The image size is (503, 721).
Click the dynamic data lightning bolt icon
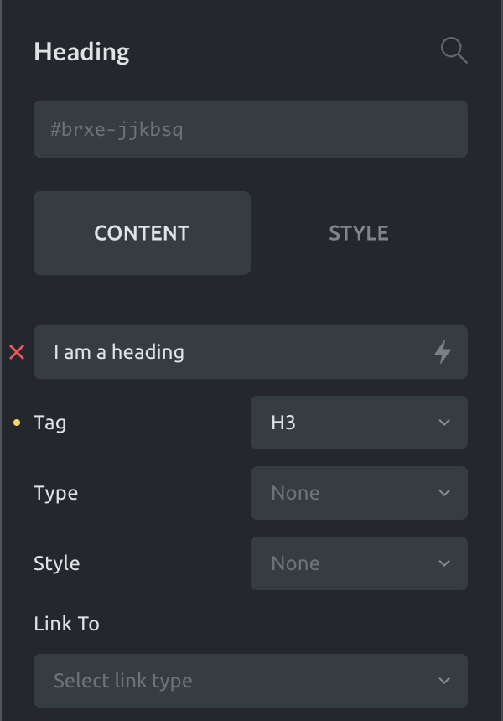(x=443, y=352)
